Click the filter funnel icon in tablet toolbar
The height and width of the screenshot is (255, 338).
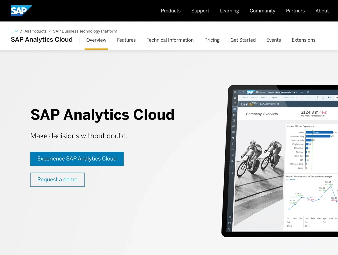317,98
